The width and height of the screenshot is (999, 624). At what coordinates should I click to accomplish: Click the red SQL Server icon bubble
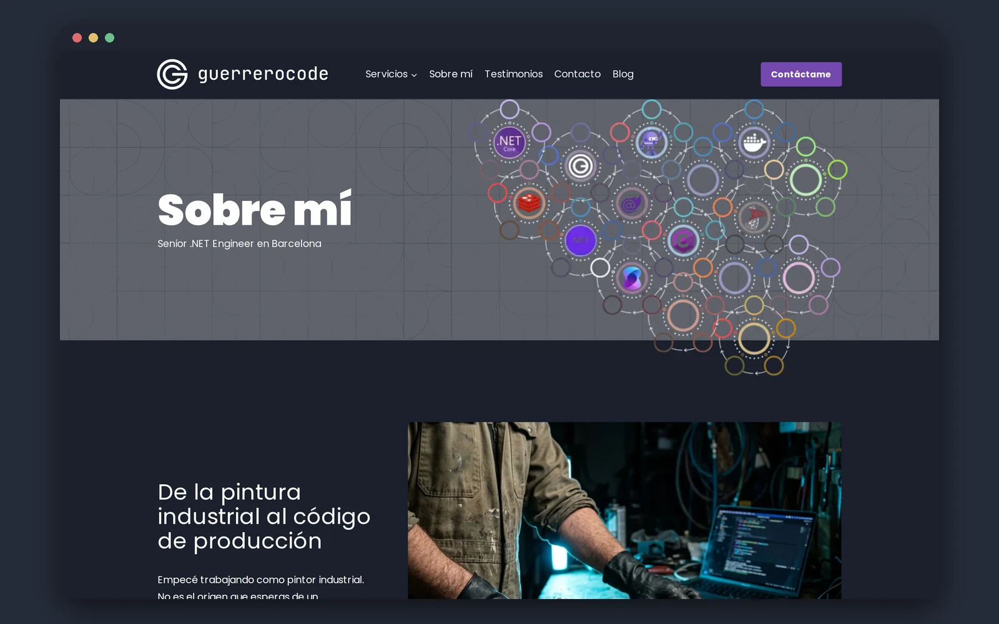click(x=754, y=217)
